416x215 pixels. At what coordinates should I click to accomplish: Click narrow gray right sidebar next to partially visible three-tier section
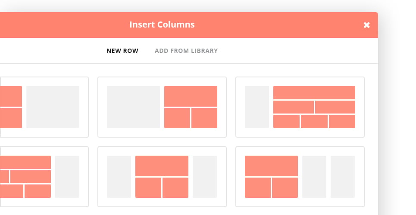67,177
